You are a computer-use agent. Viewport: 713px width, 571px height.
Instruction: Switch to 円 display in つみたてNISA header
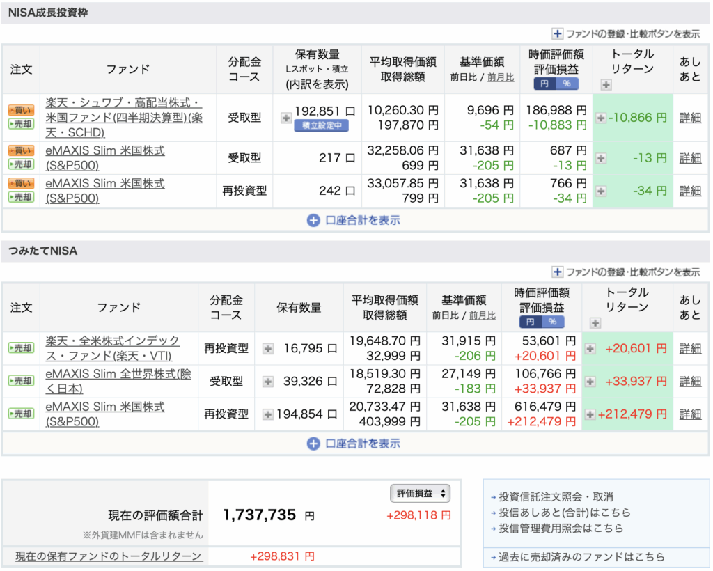tap(531, 322)
